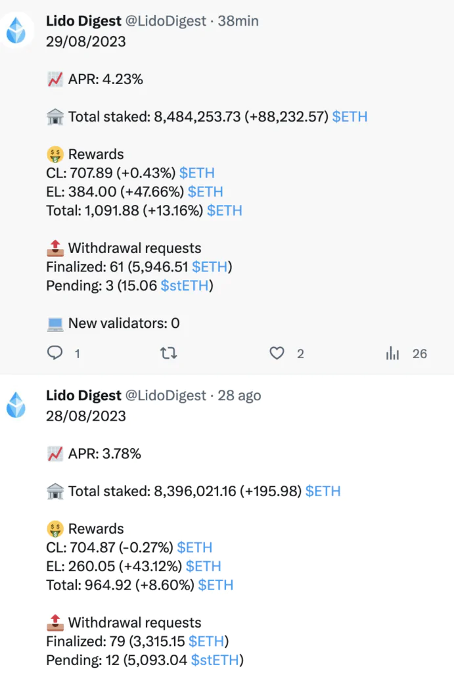Click $ETH cashtag on Total: 1,091.88 line
Viewport: 454px width, 673px height.
coord(225,211)
